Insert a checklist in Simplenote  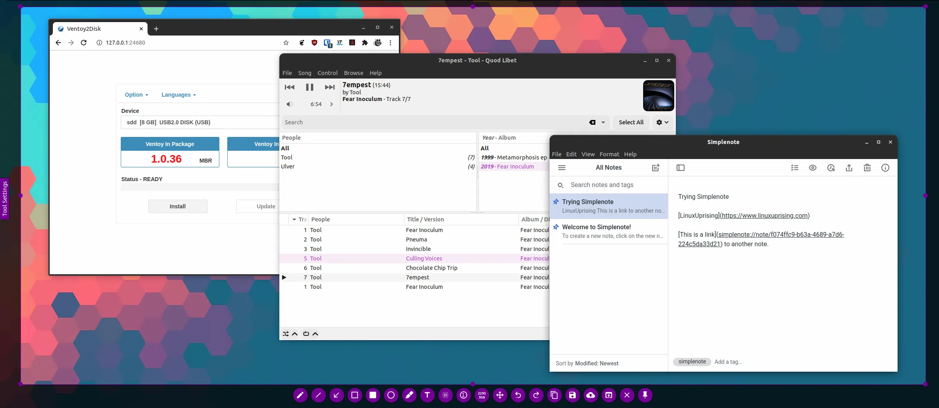click(795, 168)
